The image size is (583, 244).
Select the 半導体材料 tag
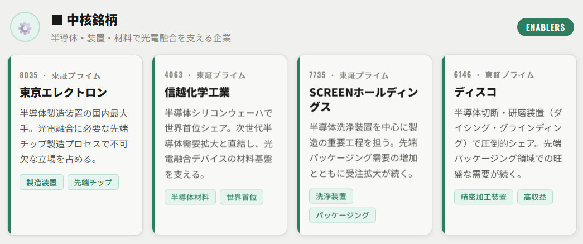(190, 197)
